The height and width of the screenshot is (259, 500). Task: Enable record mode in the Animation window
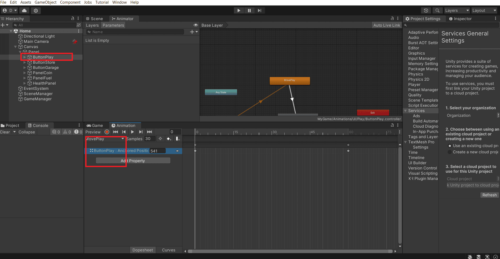coord(107,132)
